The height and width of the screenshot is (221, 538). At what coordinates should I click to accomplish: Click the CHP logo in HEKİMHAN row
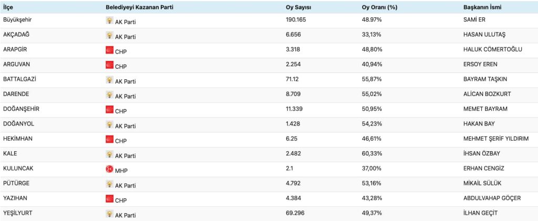[x=109, y=140]
